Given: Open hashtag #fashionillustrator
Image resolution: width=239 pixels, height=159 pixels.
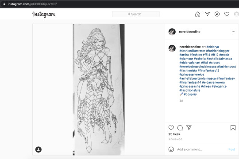Looking at the screenshot, I should tap(192, 51).
